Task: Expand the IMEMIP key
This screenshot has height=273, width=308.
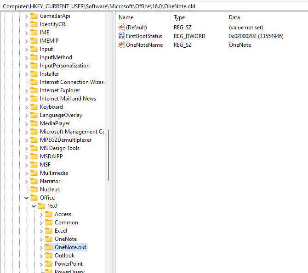Action: pyautogui.click(x=27, y=41)
